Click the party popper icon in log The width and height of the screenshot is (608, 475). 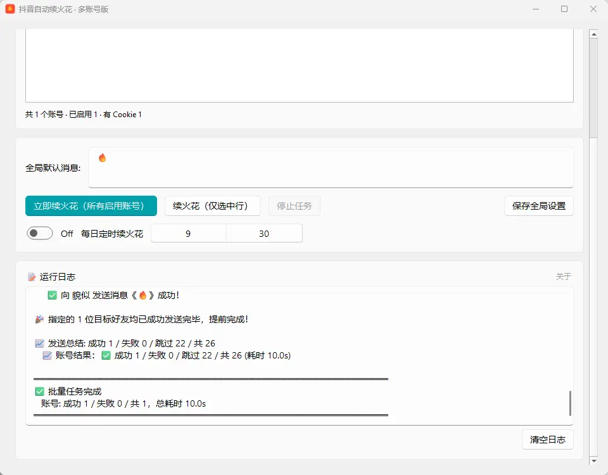tap(39, 319)
